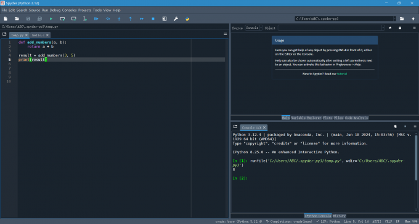Image resolution: width=419 pixels, height=224 pixels.
Task: Expand the Object combo box arrow
Action: (x=383, y=28)
